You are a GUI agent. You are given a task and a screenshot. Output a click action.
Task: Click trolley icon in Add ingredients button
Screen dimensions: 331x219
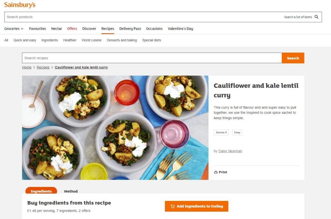pos(173,206)
